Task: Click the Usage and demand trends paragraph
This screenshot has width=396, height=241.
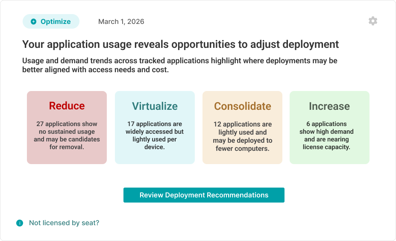Action: tap(179, 65)
